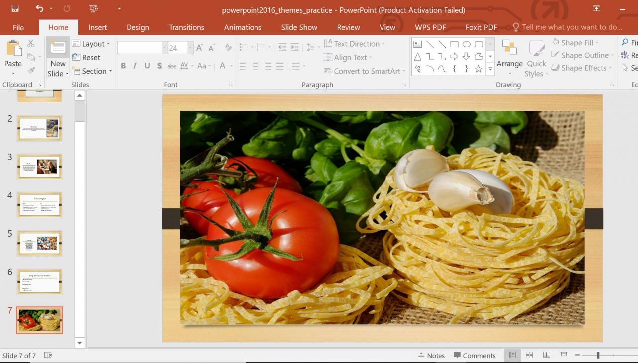Screen dimensions: 638x363
Task: Click the Align Text option
Action: click(348, 57)
